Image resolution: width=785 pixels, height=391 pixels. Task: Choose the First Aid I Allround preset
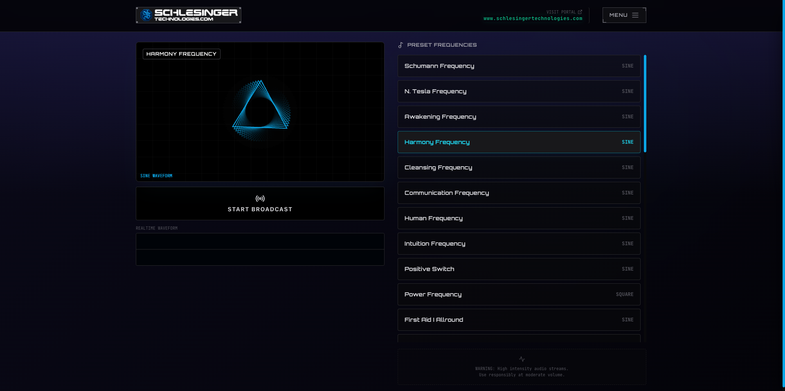click(x=519, y=320)
